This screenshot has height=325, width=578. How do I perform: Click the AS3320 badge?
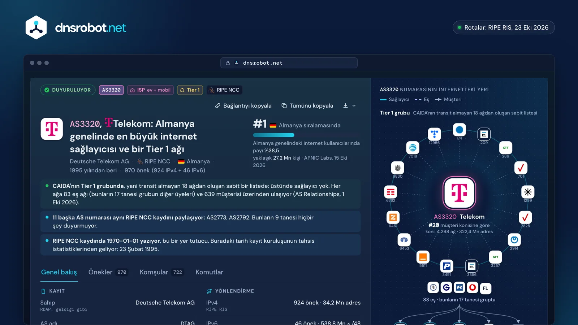tap(111, 90)
